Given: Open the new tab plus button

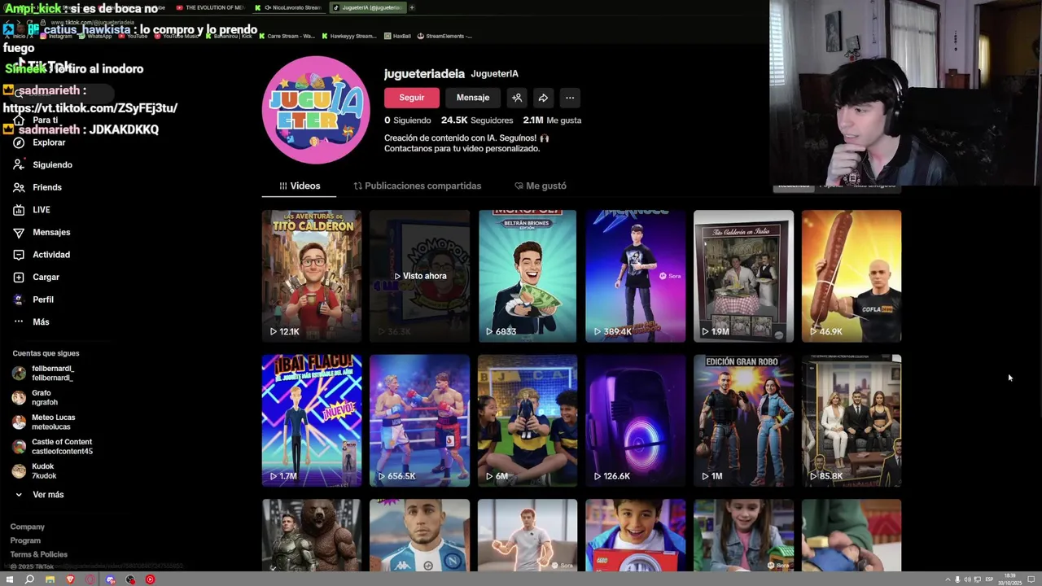Looking at the screenshot, I should coord(412,7).
